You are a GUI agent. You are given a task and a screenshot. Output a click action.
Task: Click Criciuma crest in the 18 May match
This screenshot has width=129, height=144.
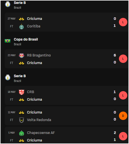coord(22,100)
